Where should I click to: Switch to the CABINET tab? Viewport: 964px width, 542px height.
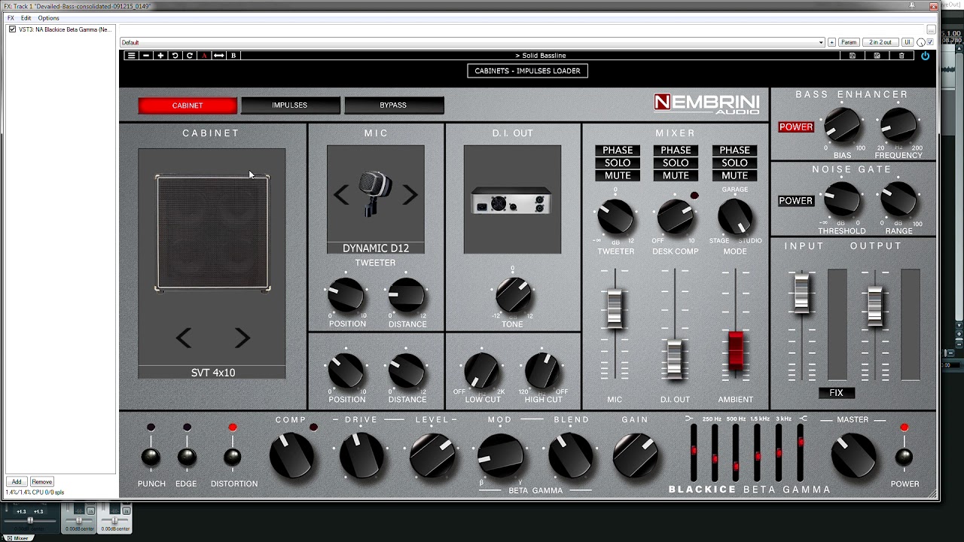188,105
